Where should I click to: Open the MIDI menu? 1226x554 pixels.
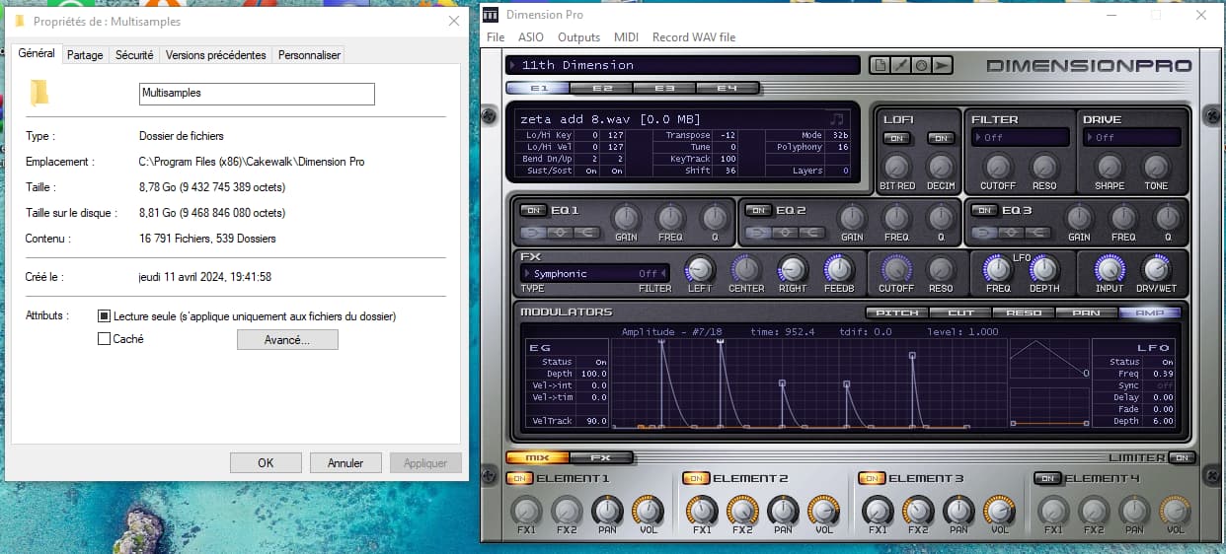[x=626, y=37]
